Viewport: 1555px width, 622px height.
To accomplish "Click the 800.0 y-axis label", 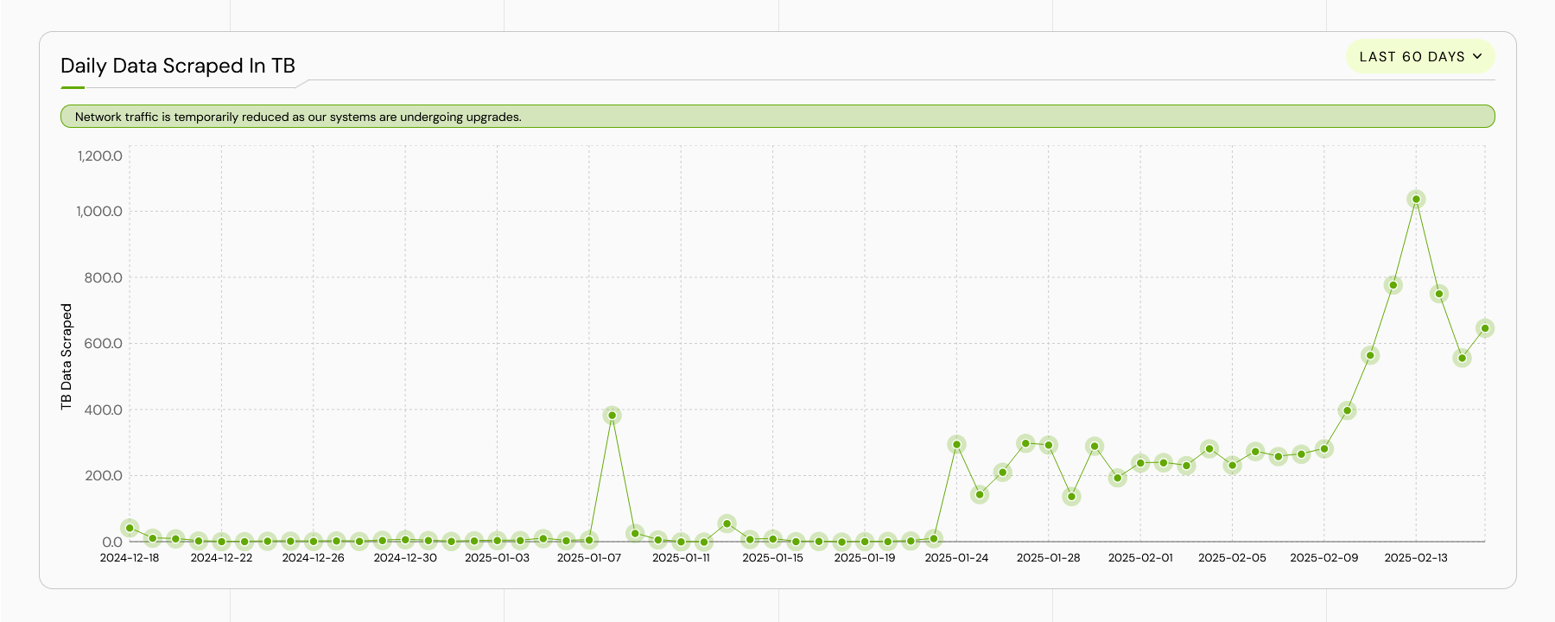I will pyautogui.click(x=104, y=278).
